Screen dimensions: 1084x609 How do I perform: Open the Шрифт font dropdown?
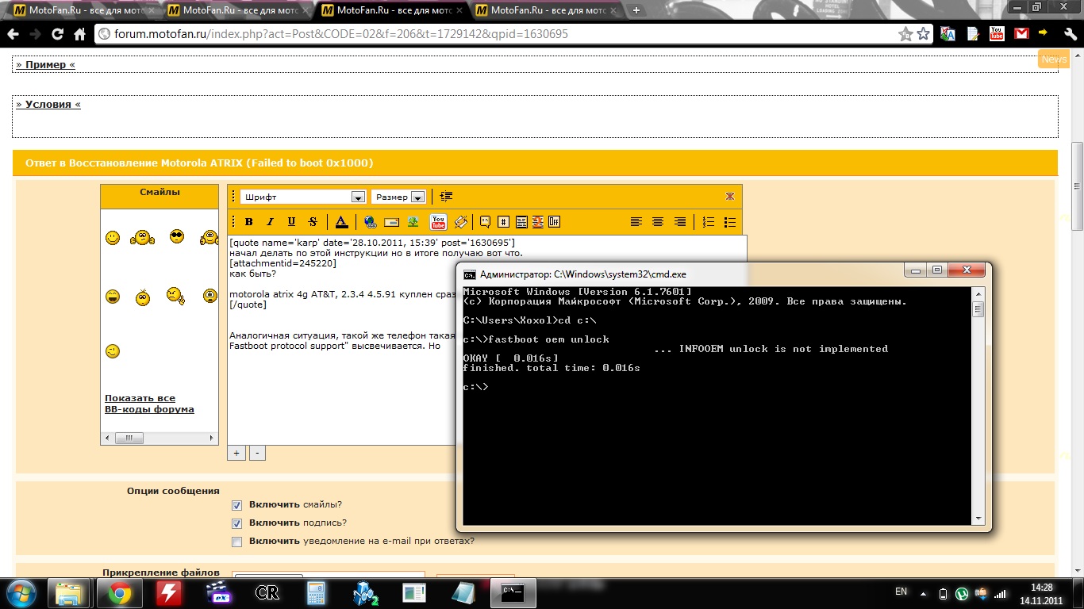coord(303,197)
